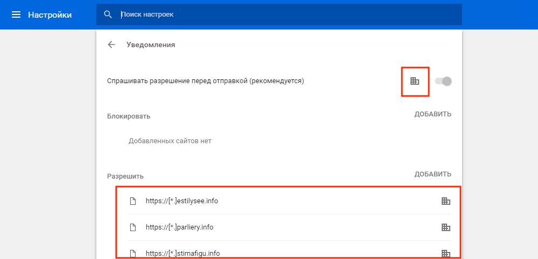Toggle the ask-before-sending permission switch
This screenshot has height=259, width=538.
(x=443, y=81)
